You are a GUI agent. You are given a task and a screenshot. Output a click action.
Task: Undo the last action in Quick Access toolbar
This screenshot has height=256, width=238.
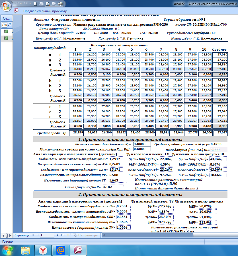pyautogui.click(x=17, y=3)
